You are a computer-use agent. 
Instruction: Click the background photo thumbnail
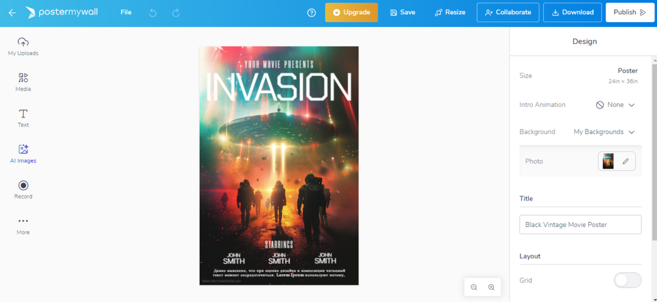coord(608,161)
